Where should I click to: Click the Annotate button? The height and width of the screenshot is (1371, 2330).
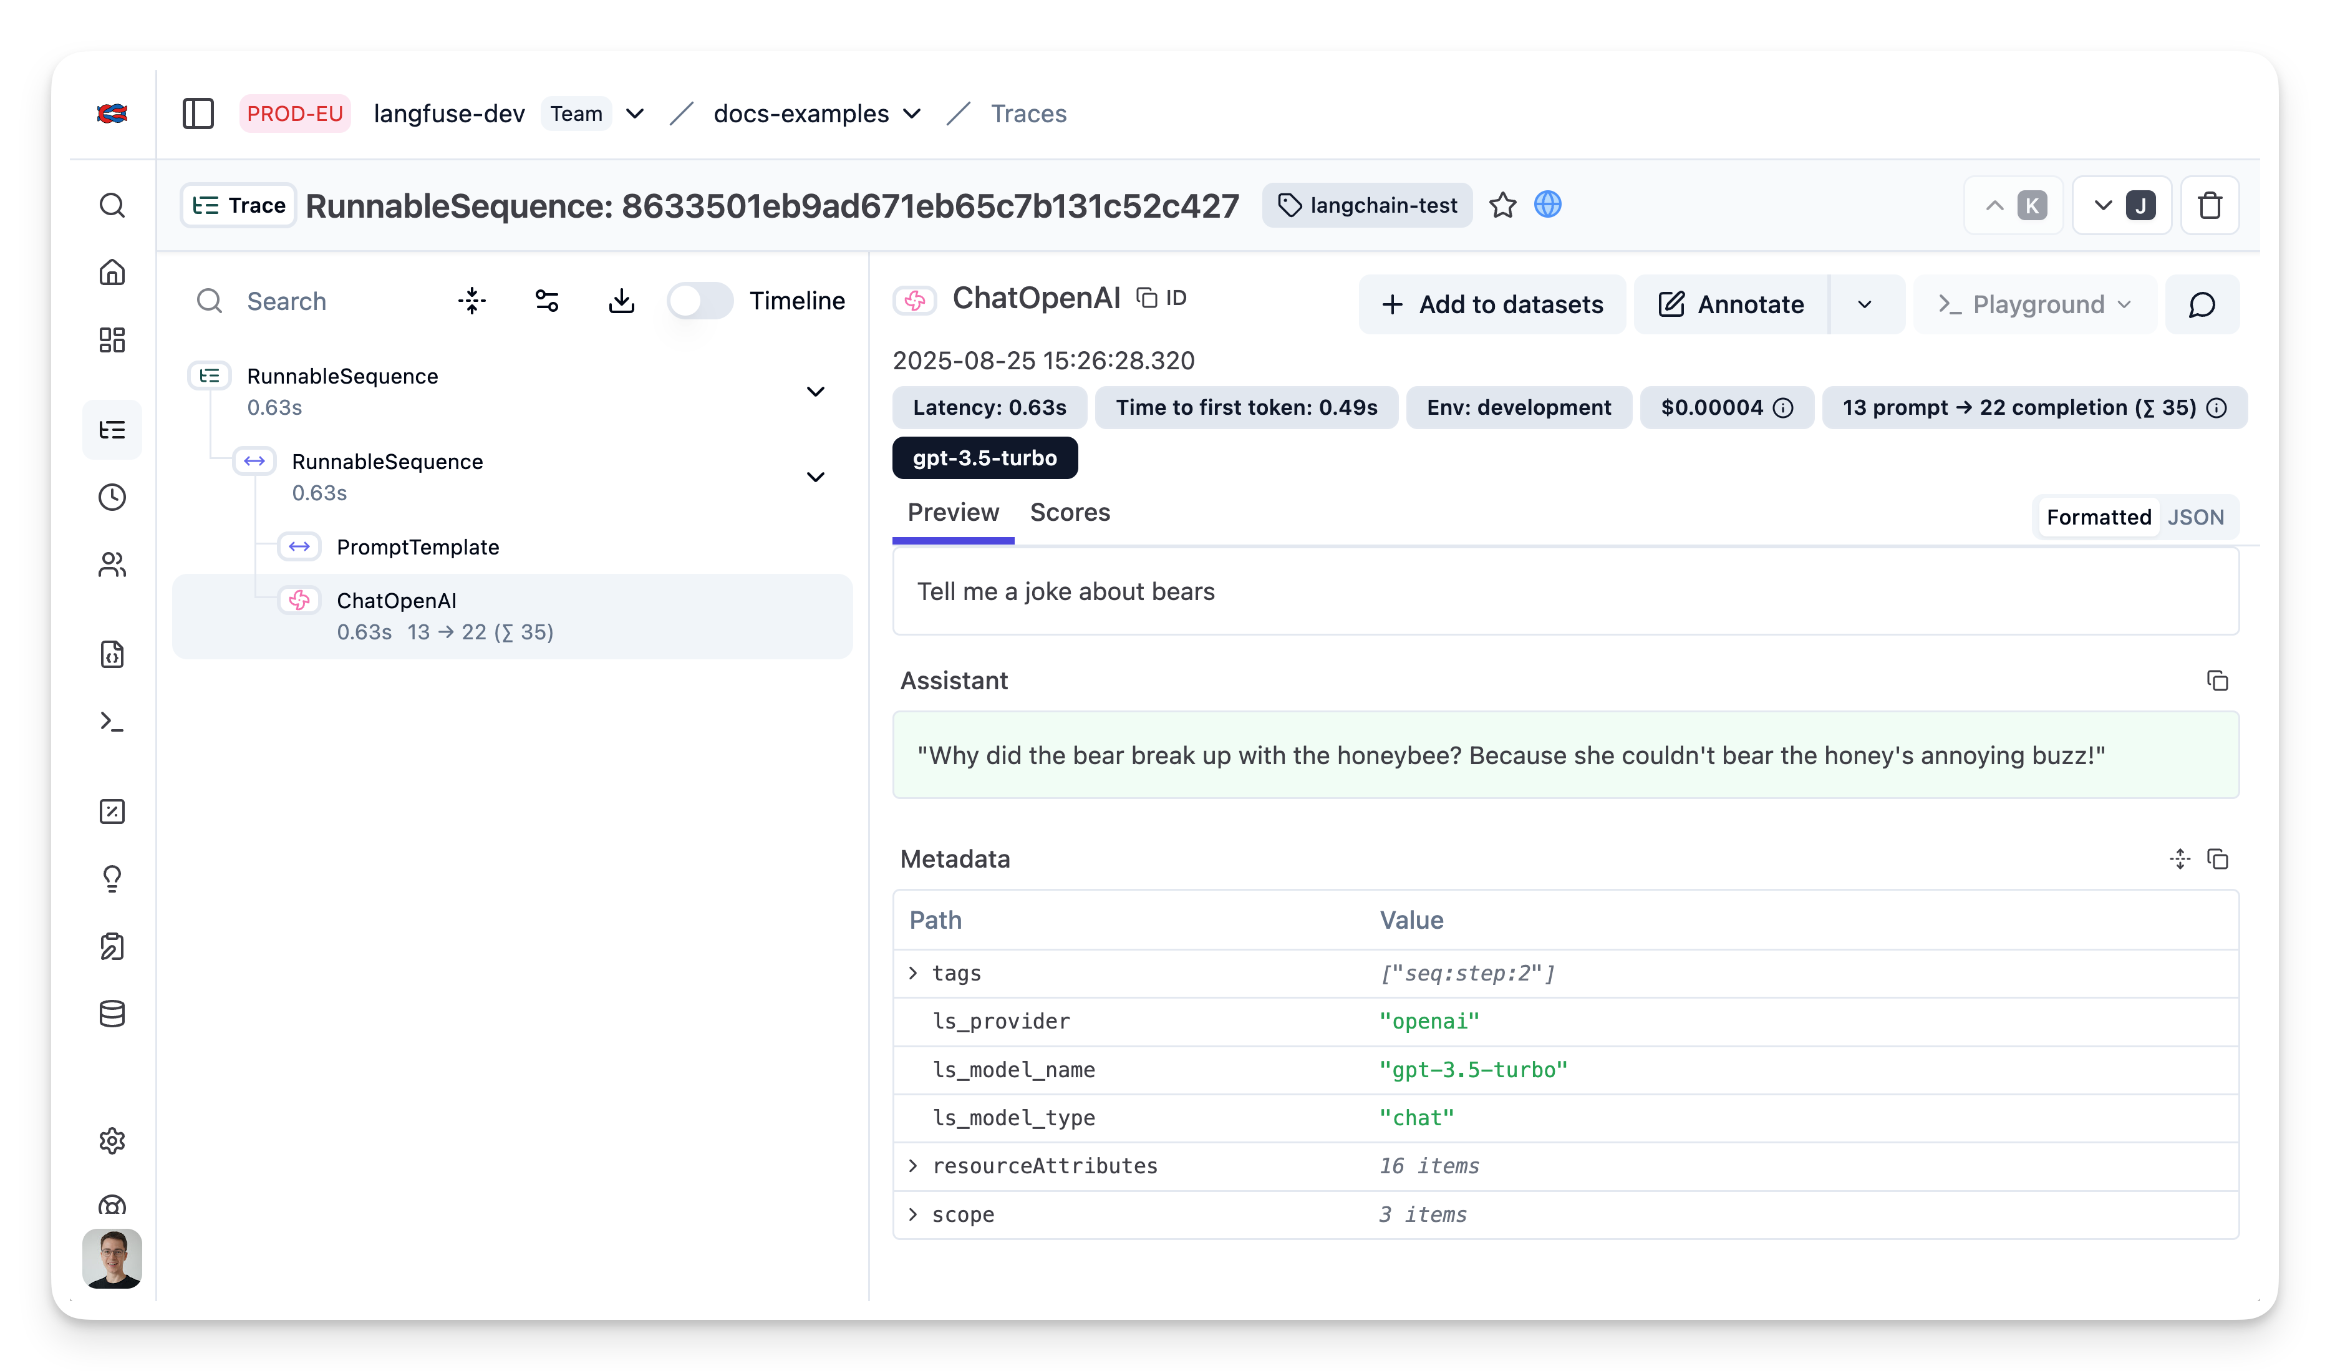(x=1731, y=304)
